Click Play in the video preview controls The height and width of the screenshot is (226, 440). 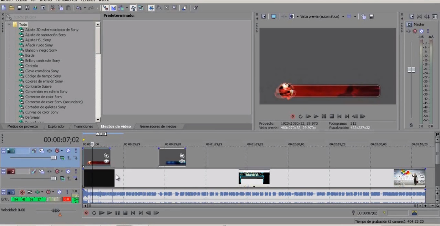point(316,116)
